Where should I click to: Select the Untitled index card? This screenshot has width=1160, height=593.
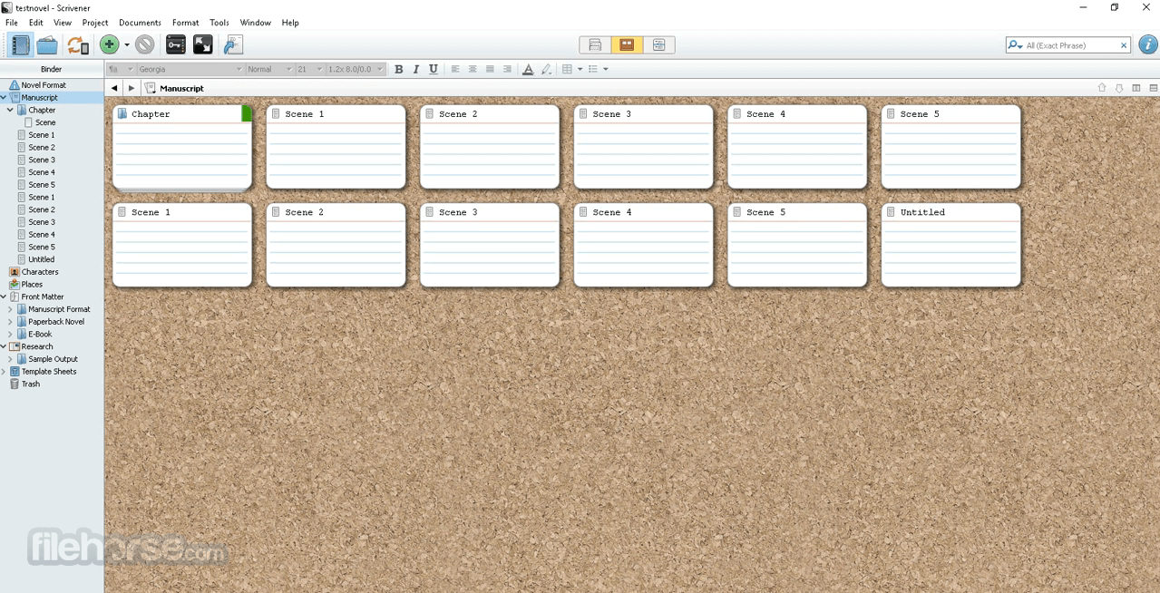(950, 245)
